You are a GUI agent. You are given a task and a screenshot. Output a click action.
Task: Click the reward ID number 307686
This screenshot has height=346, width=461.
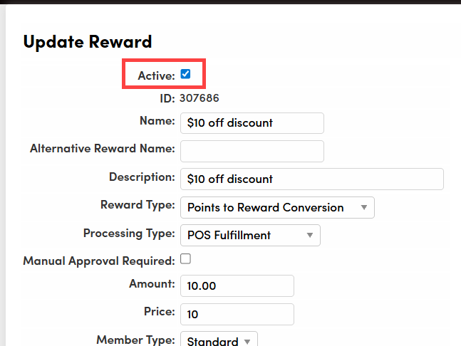[x=200, y=98]
